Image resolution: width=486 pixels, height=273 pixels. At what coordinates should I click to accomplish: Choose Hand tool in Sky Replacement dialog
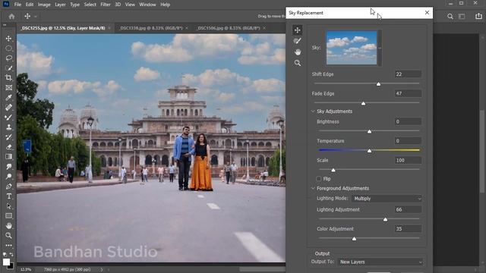point(297,52)
